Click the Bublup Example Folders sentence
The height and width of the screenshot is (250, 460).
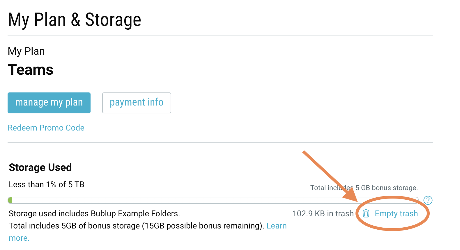tap(94, 214)
